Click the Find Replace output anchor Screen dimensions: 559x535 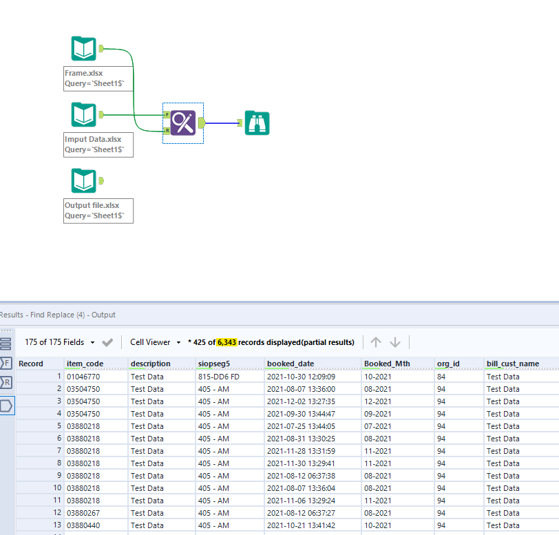coord(202,123)
